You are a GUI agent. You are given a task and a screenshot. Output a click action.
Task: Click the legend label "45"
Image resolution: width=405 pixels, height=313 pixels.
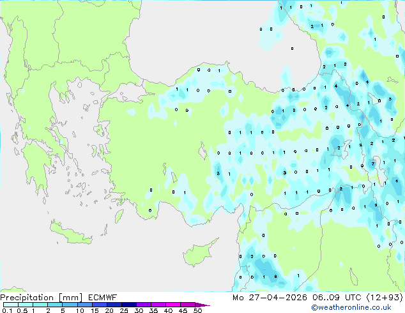[183, 310]
